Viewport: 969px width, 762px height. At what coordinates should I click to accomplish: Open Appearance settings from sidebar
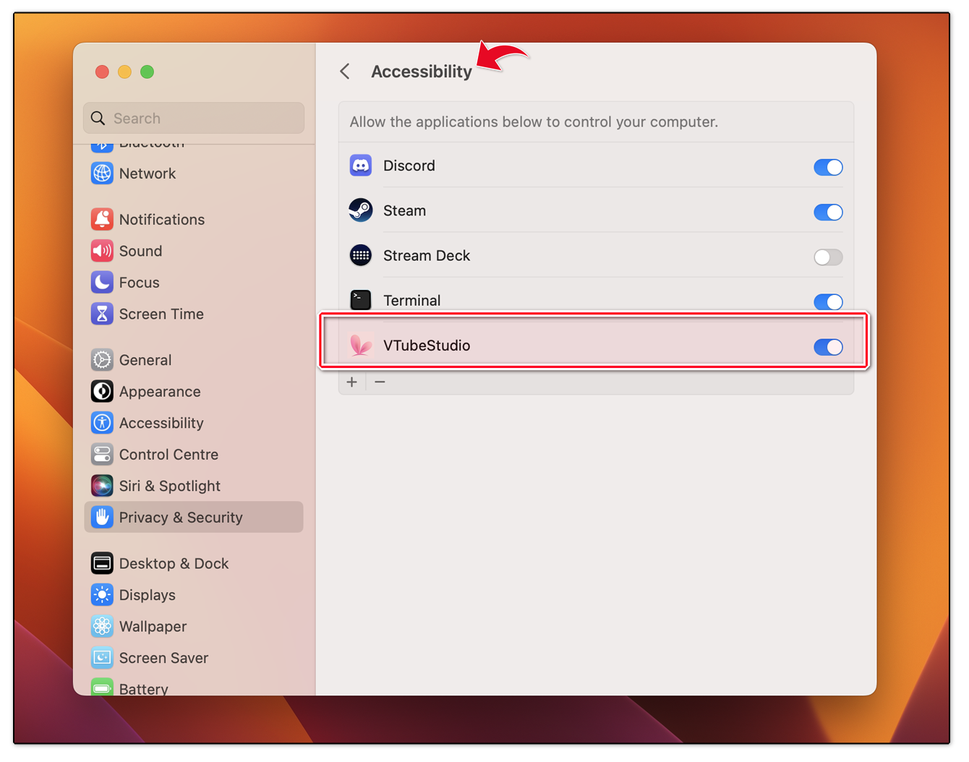(x=193, y=391)
